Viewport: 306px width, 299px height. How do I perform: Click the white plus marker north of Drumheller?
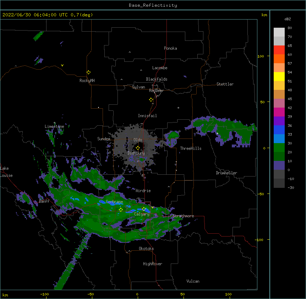[217, 133]
